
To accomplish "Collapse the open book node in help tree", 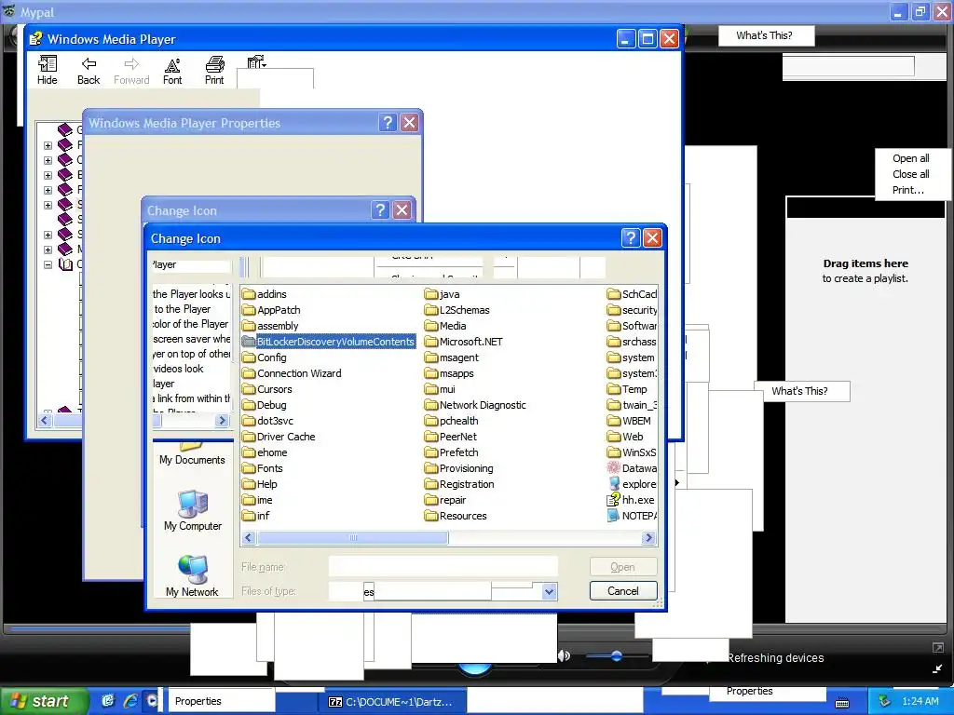I will [x=48, y=264].
